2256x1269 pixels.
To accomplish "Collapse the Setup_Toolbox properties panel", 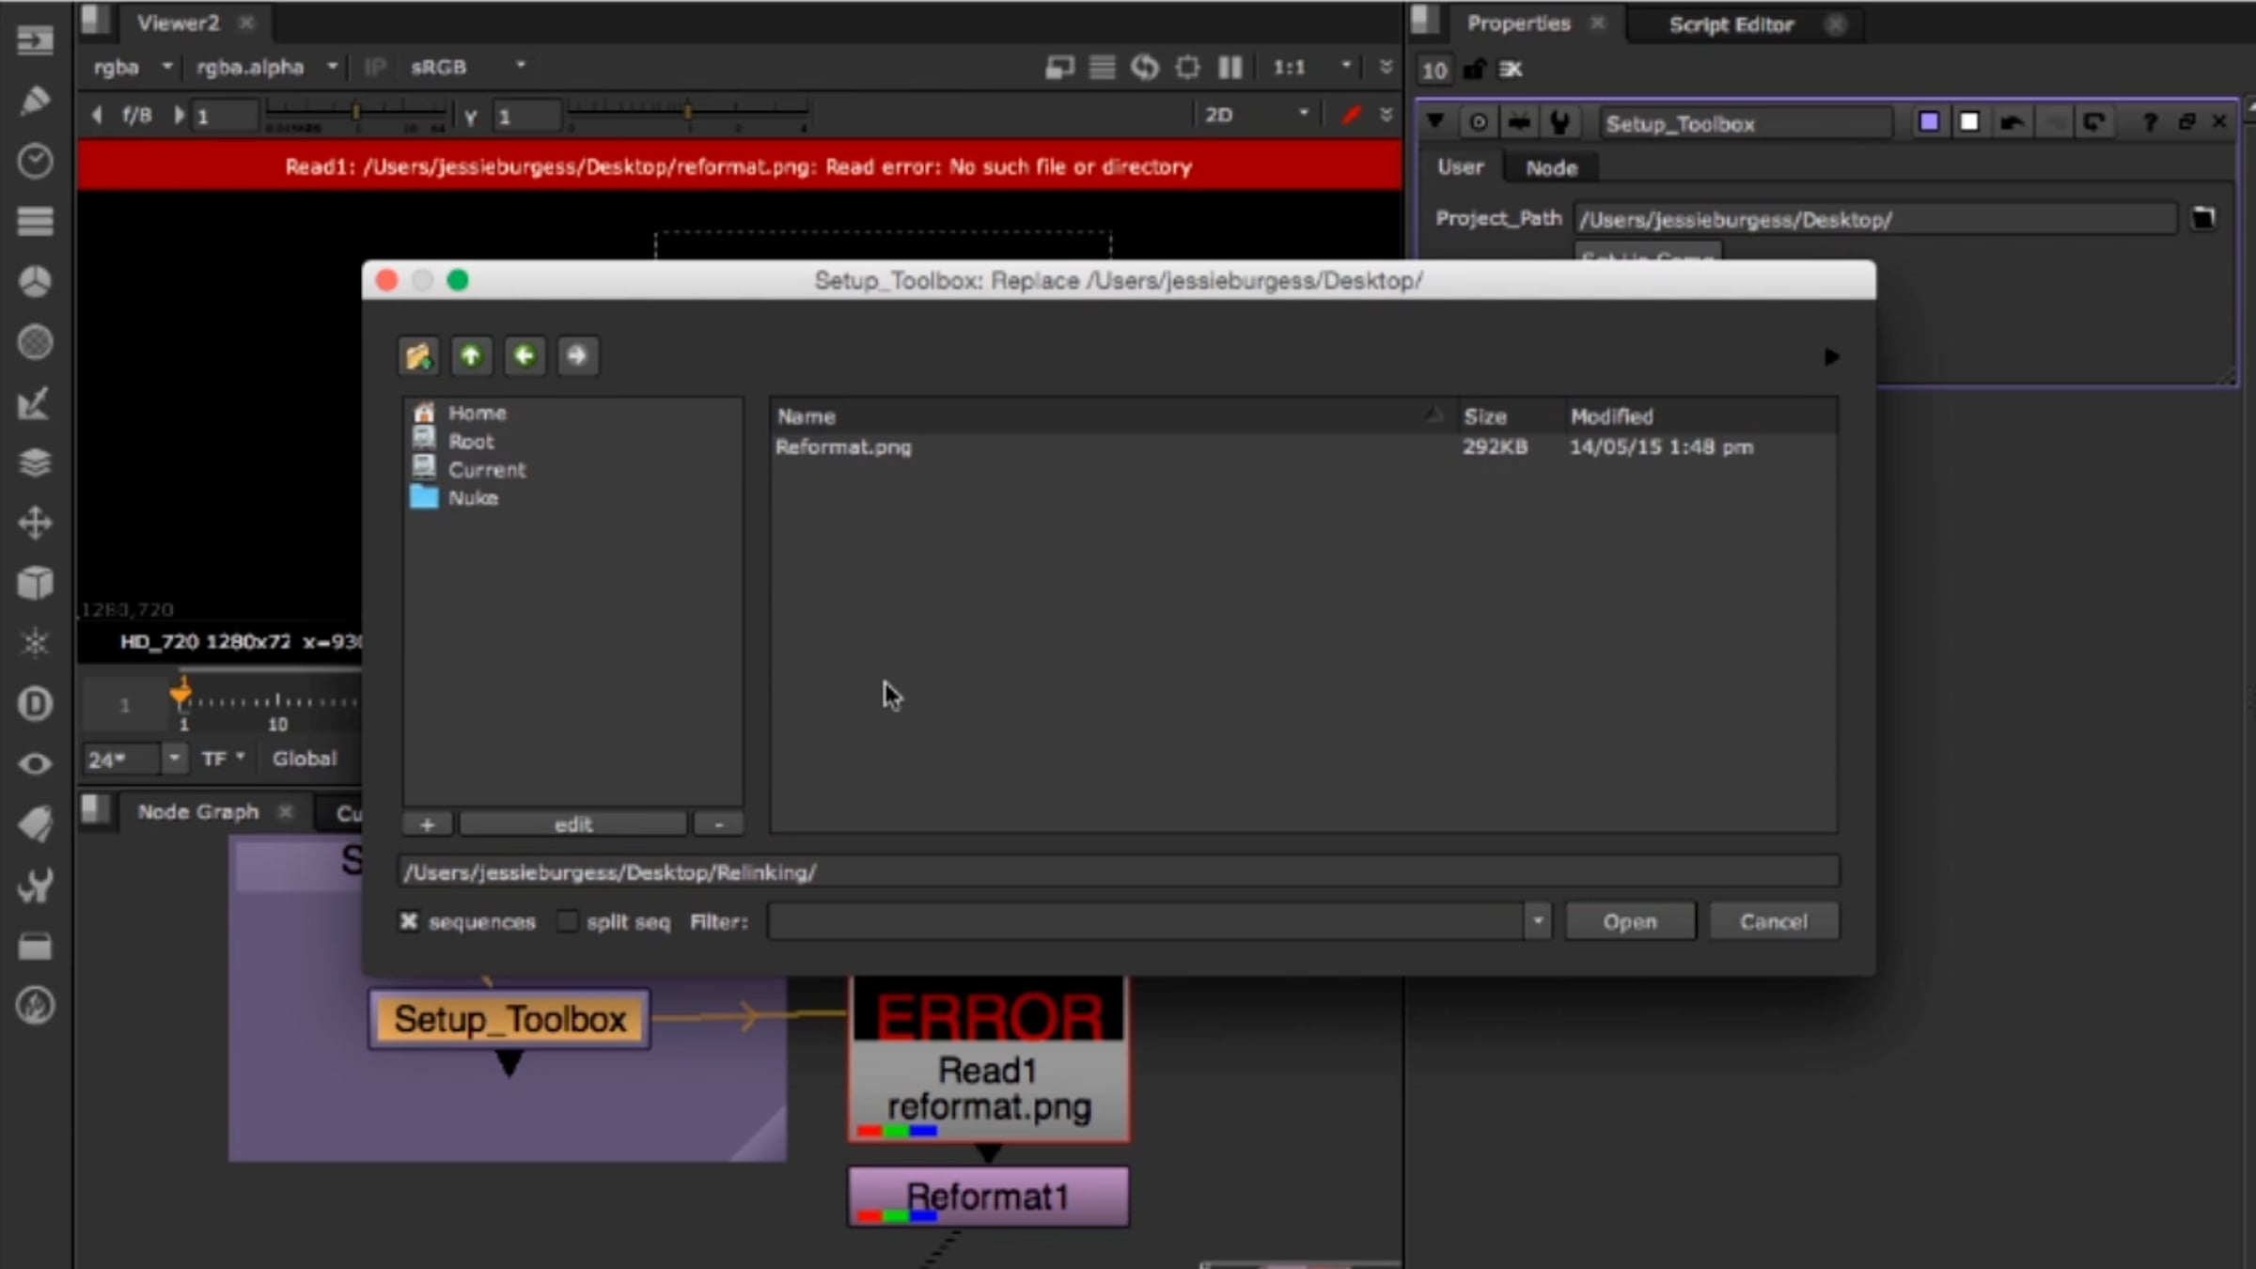I will click(x=1435, y=122).
